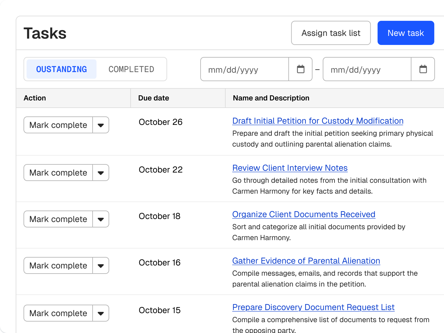Select the October 18 due date cell

click(x=160, y=216)
